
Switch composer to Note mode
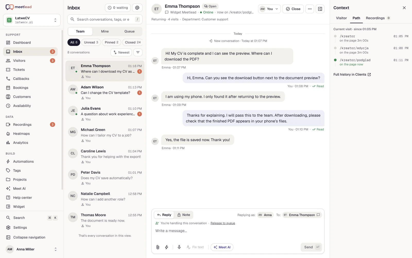184,215
